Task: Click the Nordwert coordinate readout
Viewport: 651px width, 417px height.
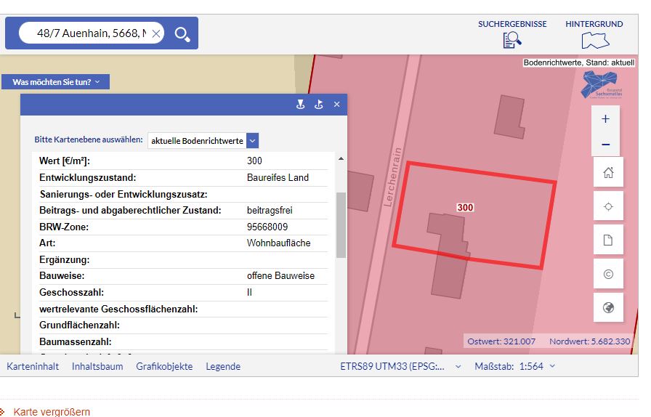Action: [x=589, y=341]
